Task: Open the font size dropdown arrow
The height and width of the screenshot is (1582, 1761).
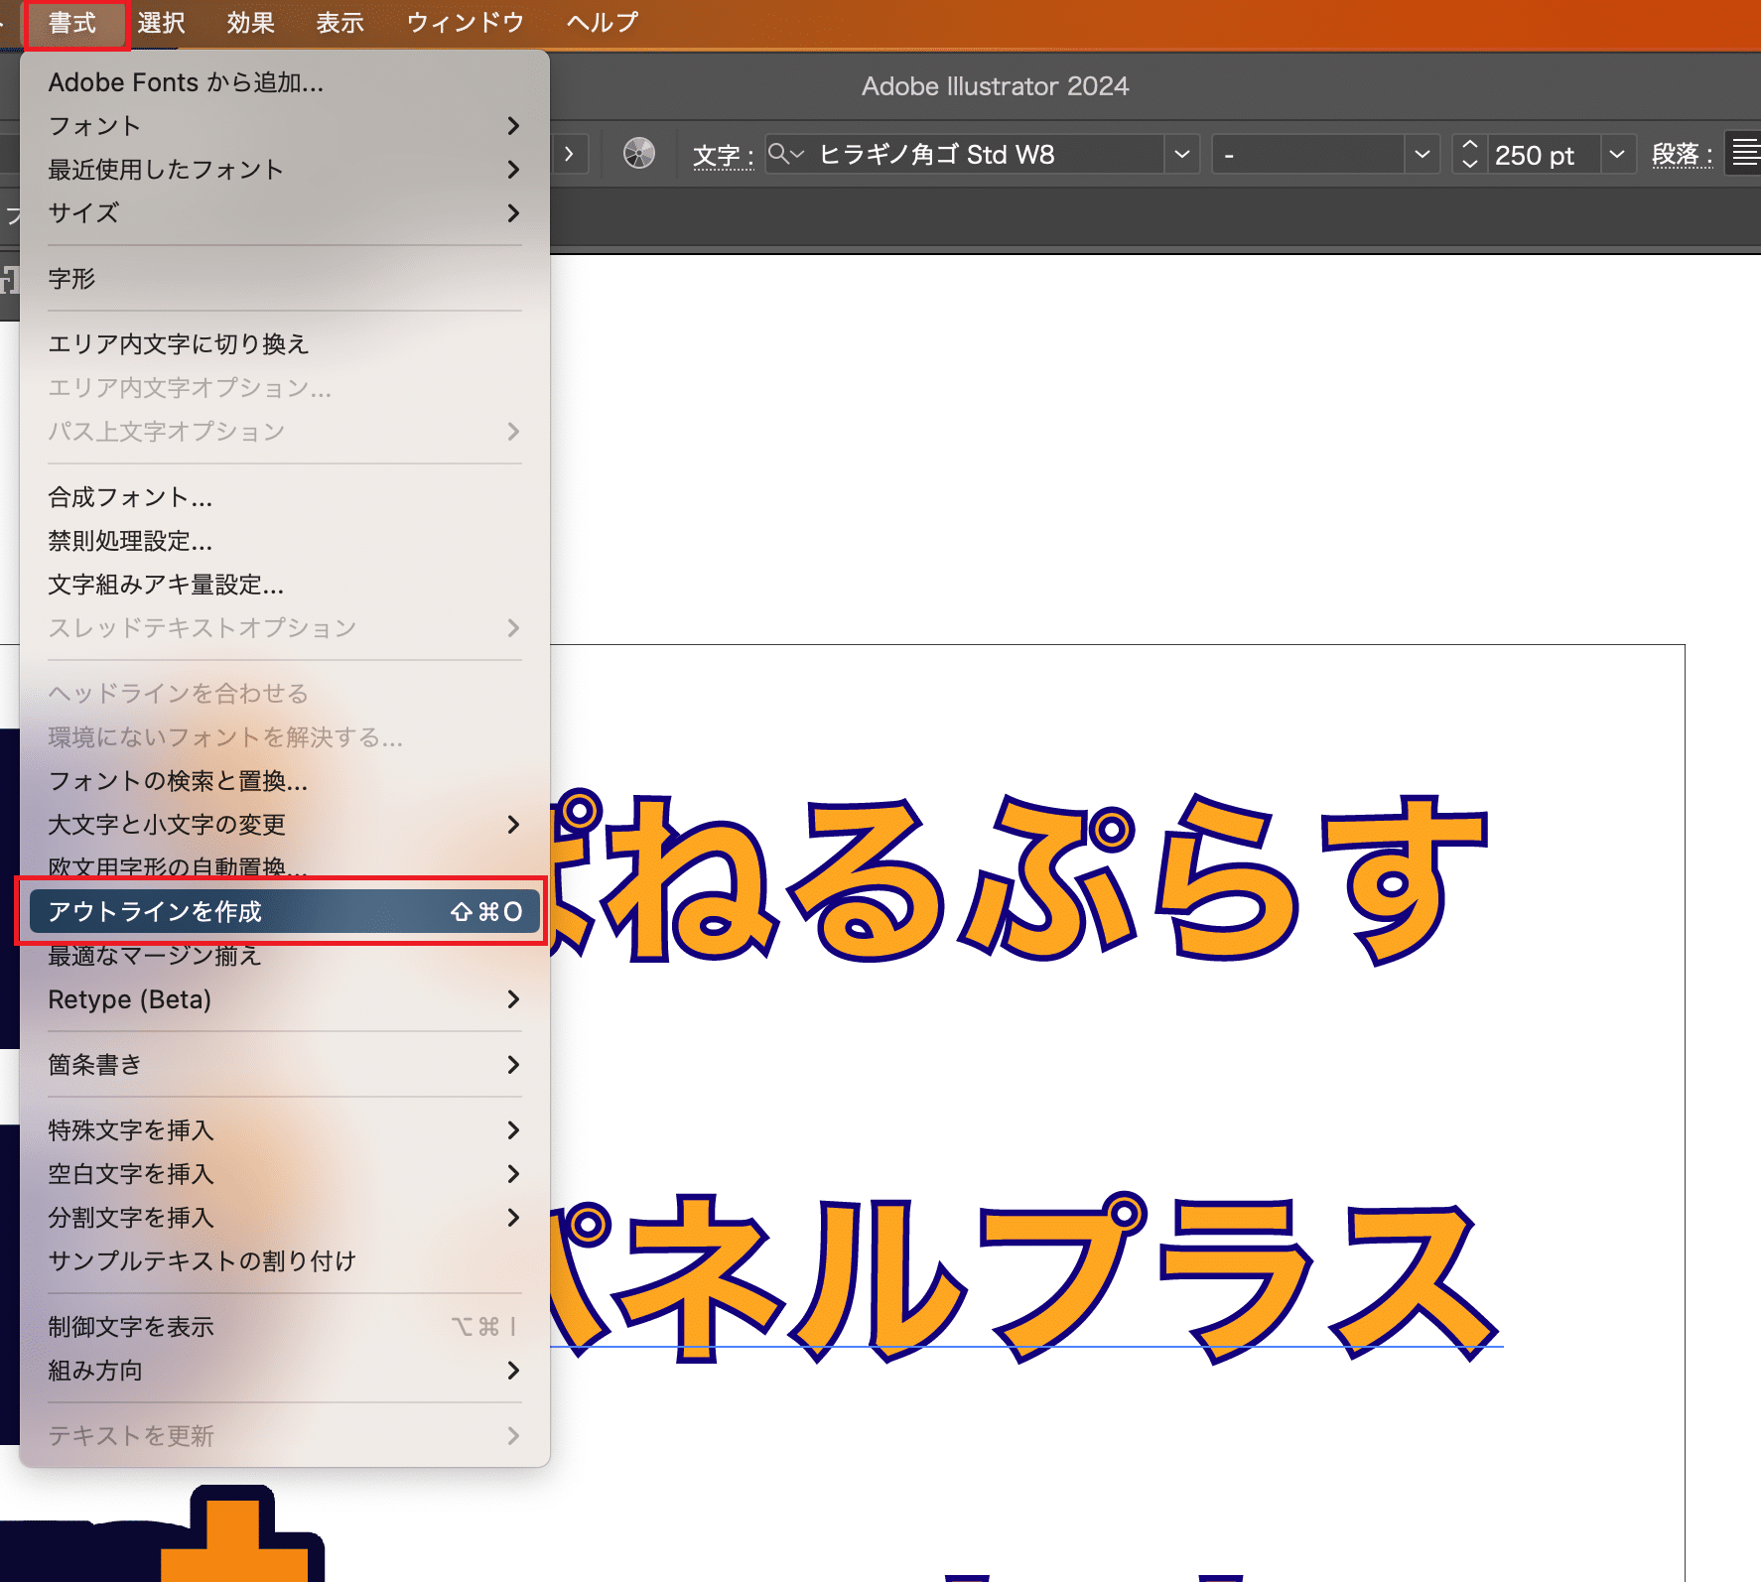Action: coord(1616,154)
